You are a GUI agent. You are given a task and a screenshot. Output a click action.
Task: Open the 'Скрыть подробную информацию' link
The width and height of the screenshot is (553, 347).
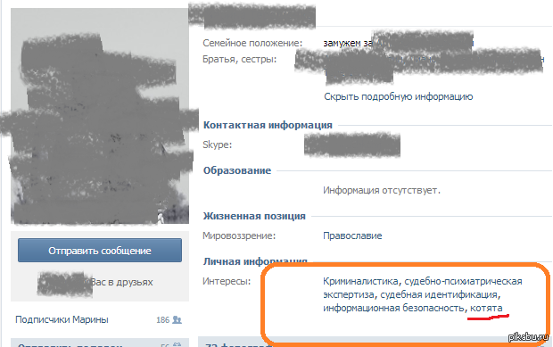tap(399, 96)
